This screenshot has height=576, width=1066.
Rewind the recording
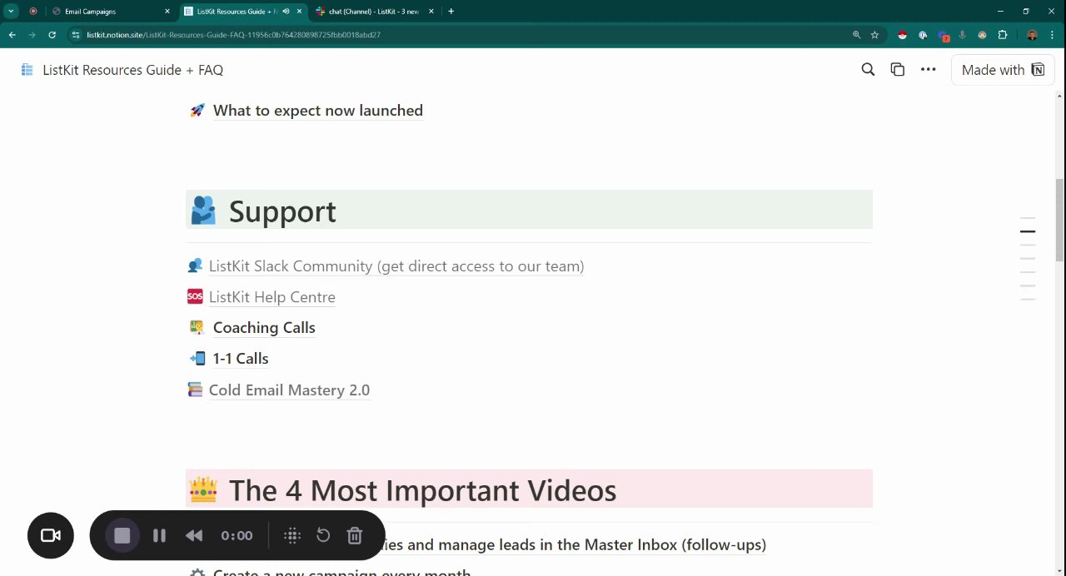tap(194, 536)
